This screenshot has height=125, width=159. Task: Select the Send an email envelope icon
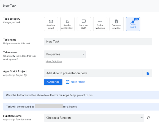[51, 21]
